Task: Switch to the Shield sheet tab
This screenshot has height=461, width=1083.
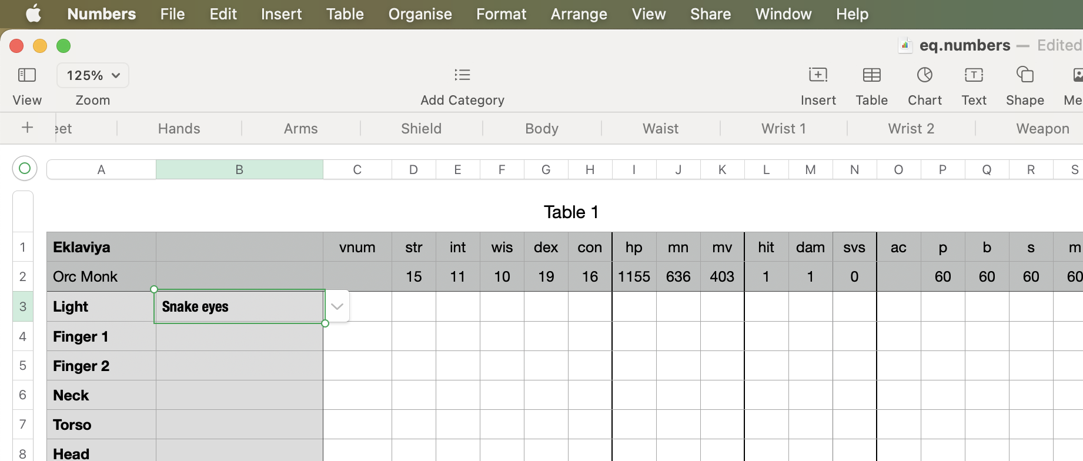Action: (x=421, y=128)
